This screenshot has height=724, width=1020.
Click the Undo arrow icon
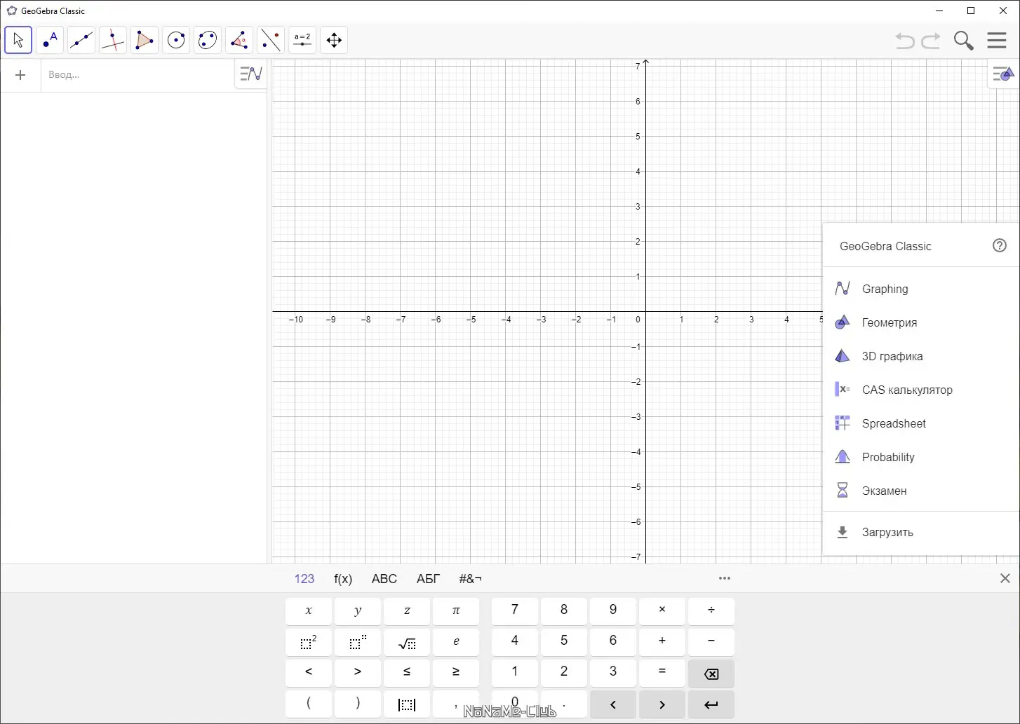coord(905,41)
